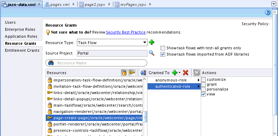The height and width of the screenshot is (136, 278).
Task: Switch to the page2.jspx tab
Action: click(95, 5)
